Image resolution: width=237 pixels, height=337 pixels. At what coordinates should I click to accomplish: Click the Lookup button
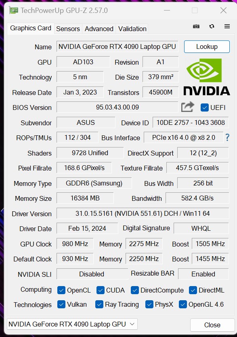click(x=207, y=46)
